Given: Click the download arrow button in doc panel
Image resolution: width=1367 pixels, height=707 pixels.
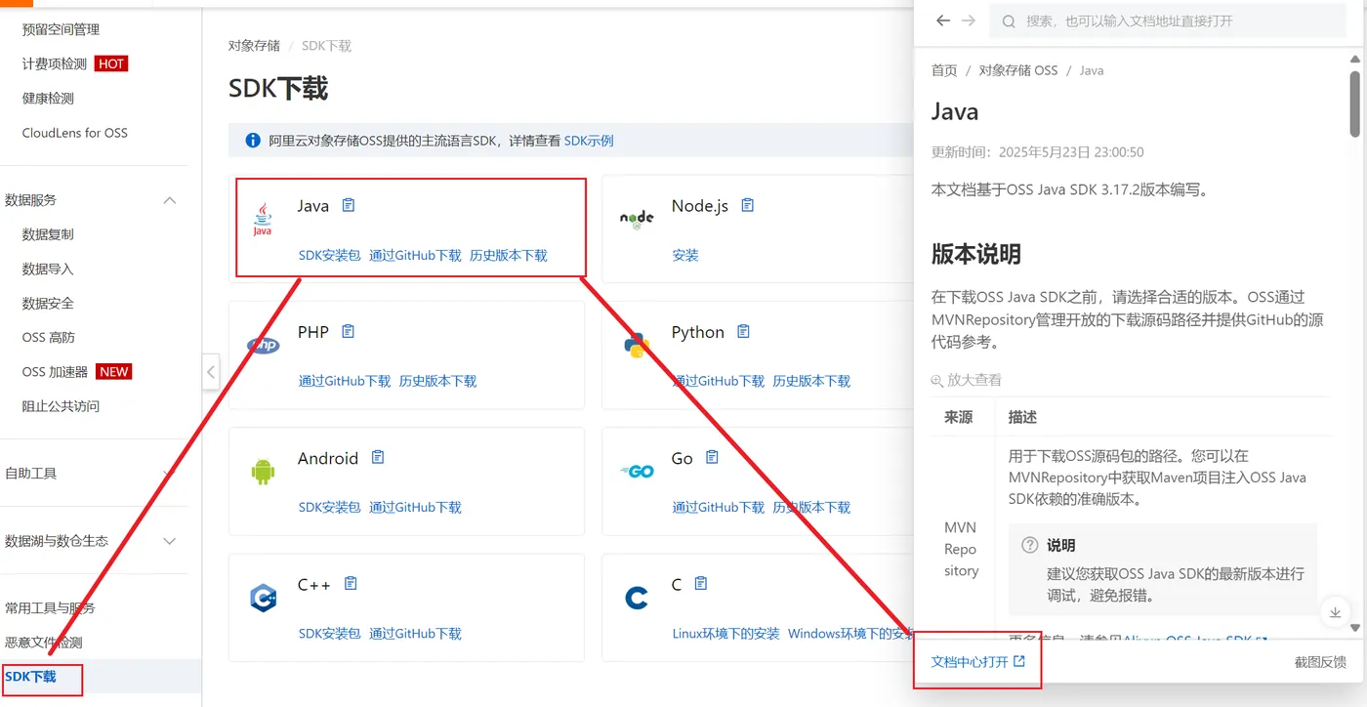Looking at the screenshot, I should click(1335, 612).
